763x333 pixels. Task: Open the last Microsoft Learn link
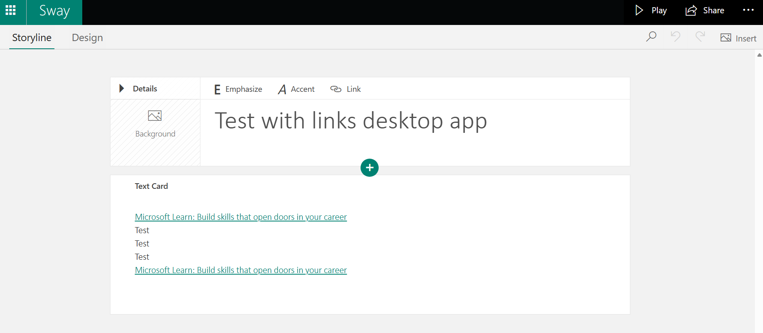coord(241,270)
